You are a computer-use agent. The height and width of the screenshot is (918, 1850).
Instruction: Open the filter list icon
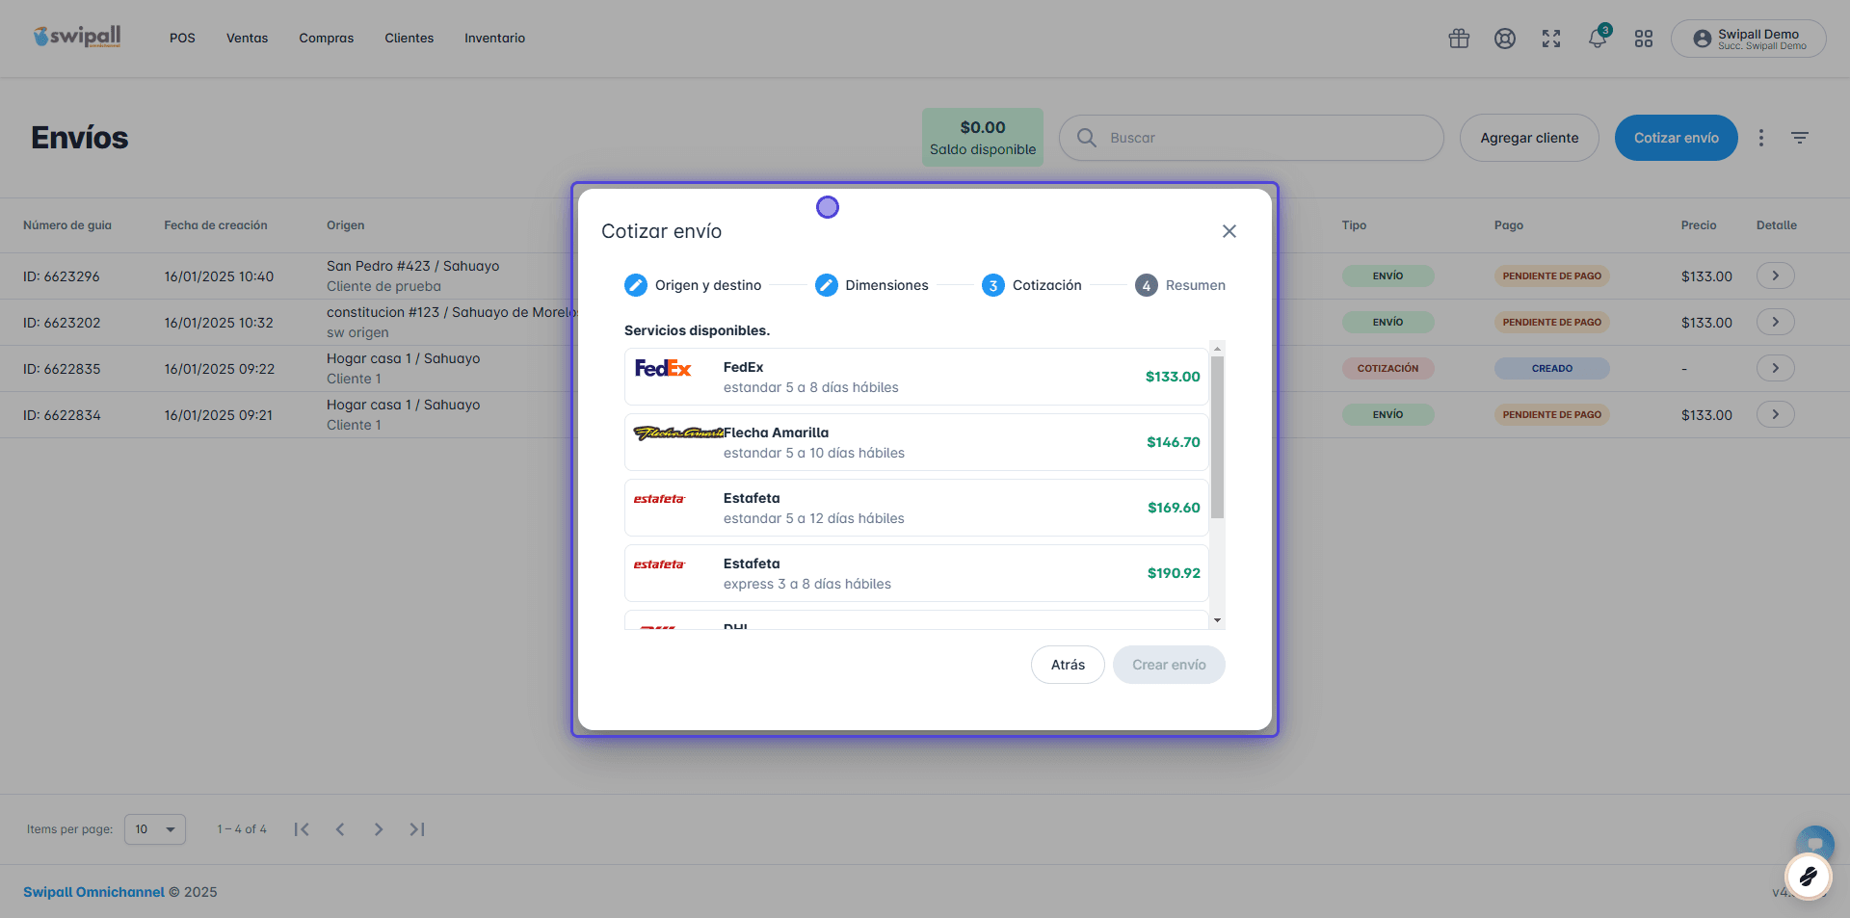pos(1800,138)
